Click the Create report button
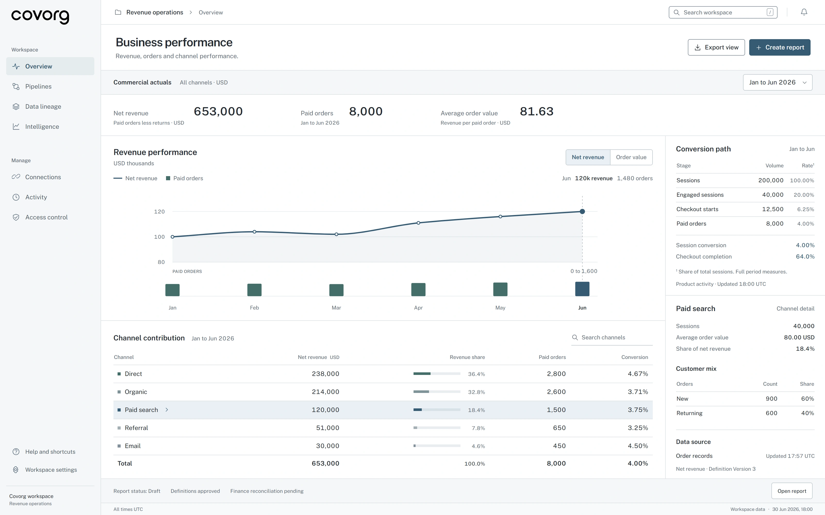Screen dimensions: 825x515 pos(780,47)
